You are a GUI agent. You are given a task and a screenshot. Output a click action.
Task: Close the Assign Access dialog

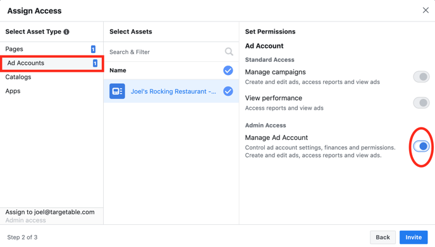tap(426, 10)
